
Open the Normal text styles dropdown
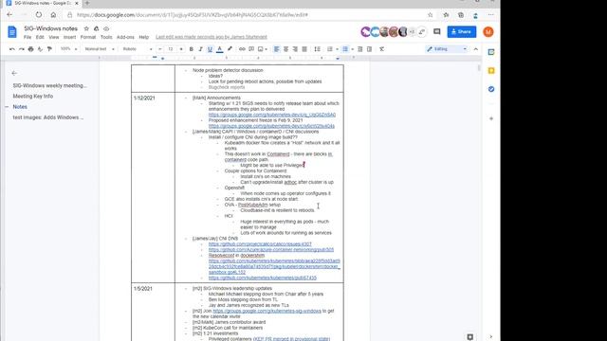(x=100, y=49)
